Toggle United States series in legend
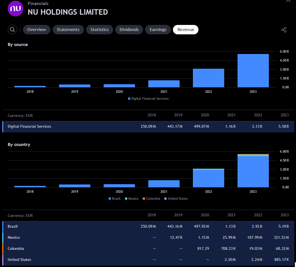The width and height of the screenshot is (296, 267). pos(176,199)
